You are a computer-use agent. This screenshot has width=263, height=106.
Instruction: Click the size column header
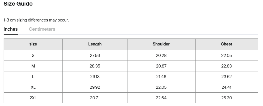pyautogui.click(x=33, y=44)
